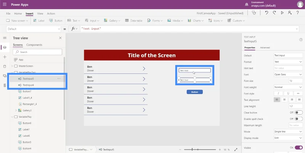
Task: Click the user account avatar
Action: click(300, 5)
